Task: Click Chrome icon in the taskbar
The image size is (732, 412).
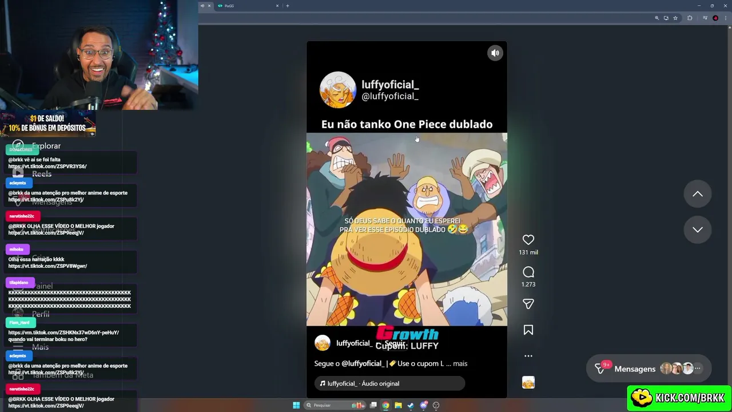Action: click(x=385, y=405)
